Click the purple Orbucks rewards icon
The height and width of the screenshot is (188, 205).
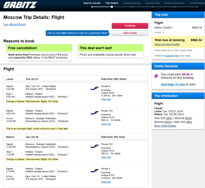point(156,76)
